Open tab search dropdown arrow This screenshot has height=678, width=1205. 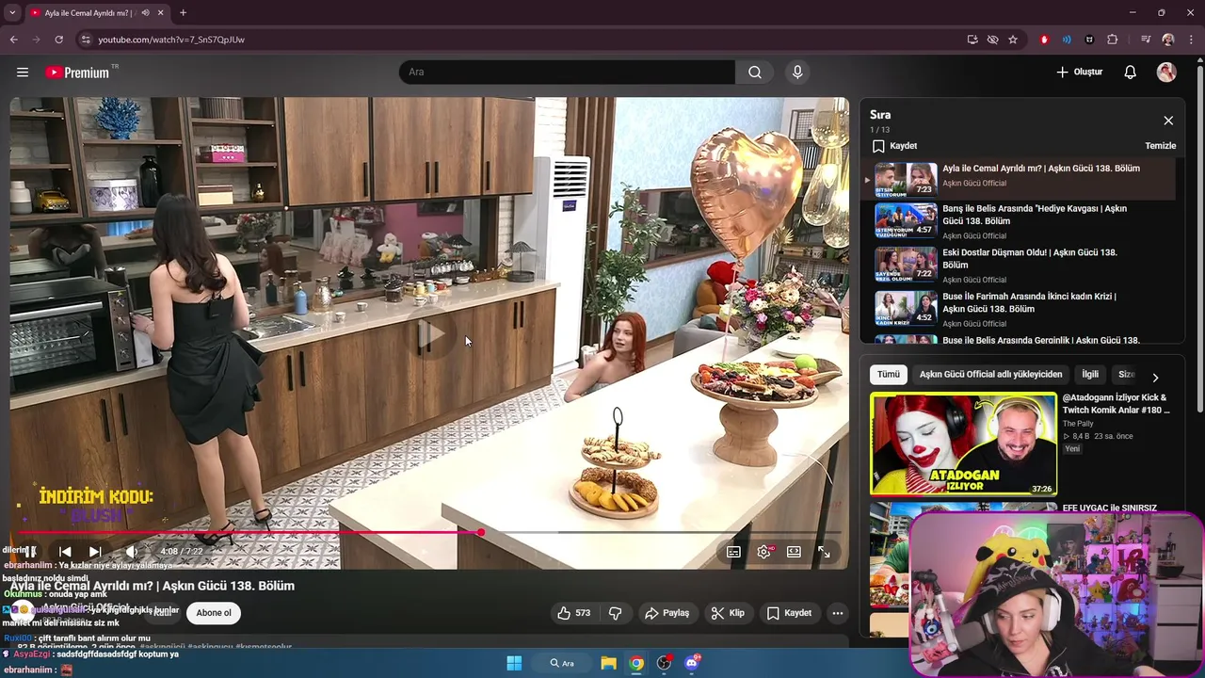pyautogui.click(x=11, y=12)
